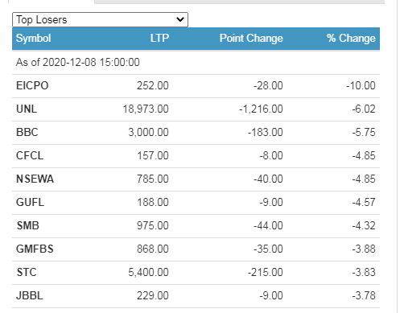Select the EICPO symbol
The image size is (400, 313).
(x=32, y=86)
